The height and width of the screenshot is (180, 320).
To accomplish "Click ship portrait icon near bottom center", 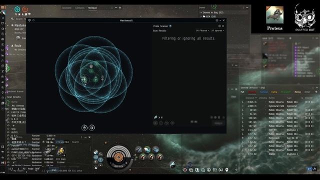I will pyautogui.click(x=172, y=164).
